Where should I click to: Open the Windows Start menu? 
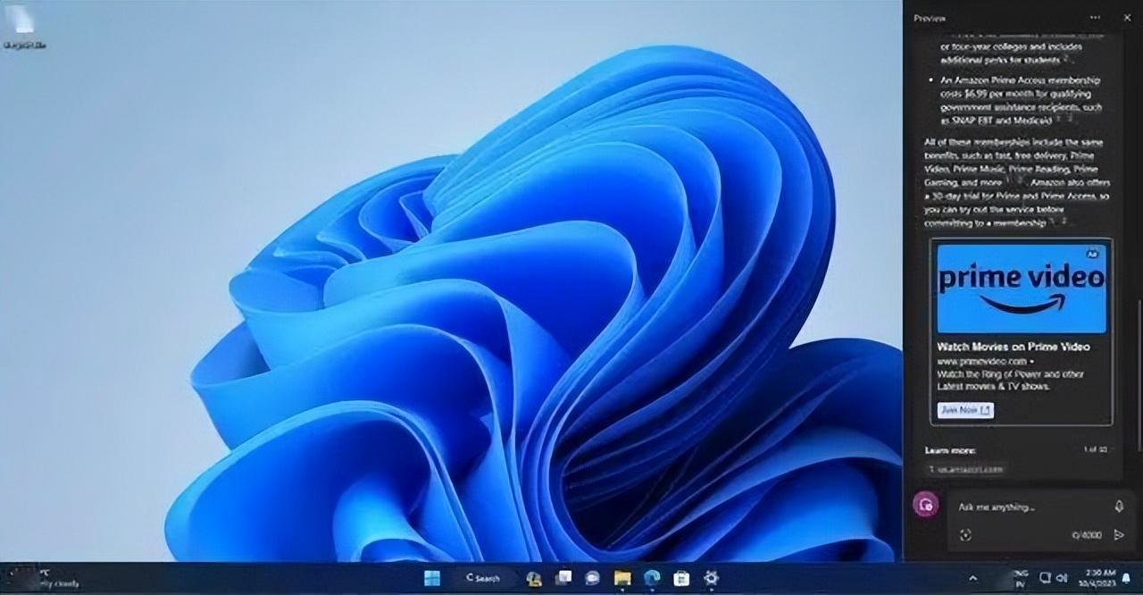[432, 578]
